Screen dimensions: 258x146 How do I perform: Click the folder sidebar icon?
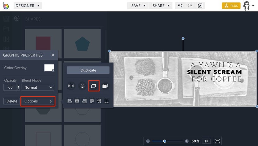(x=6, y=29)
